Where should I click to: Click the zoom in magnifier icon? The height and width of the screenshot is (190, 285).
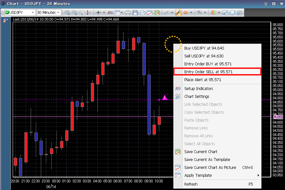67,13
